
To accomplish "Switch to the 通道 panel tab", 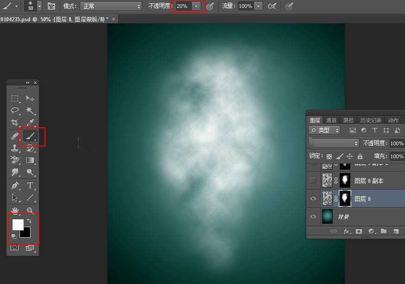I will coord(331,120).
